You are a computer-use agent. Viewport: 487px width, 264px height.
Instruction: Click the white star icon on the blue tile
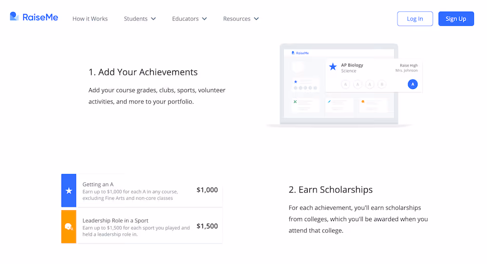(69, 191)
